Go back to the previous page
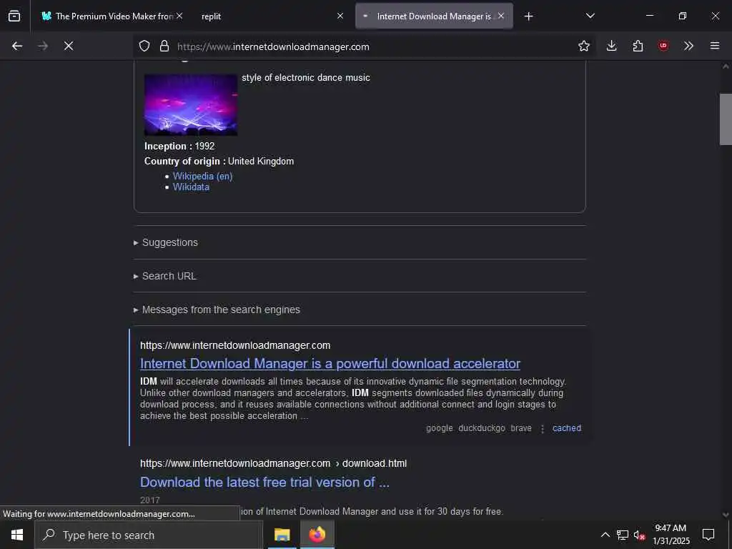 [17, 46]
